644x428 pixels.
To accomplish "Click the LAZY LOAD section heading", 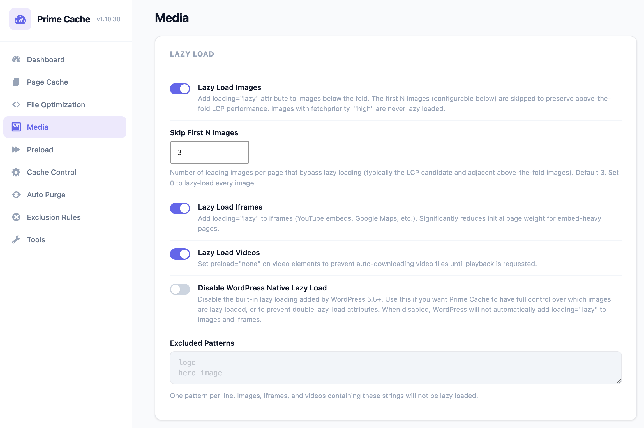I will pos(192,54).
